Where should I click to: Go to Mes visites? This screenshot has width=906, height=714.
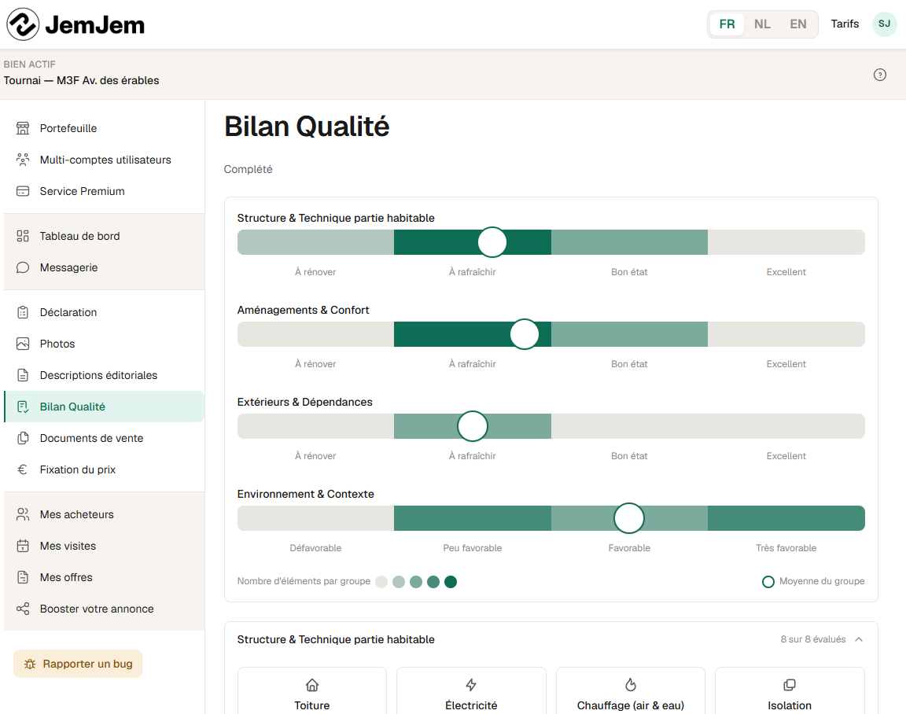(104, 546)
